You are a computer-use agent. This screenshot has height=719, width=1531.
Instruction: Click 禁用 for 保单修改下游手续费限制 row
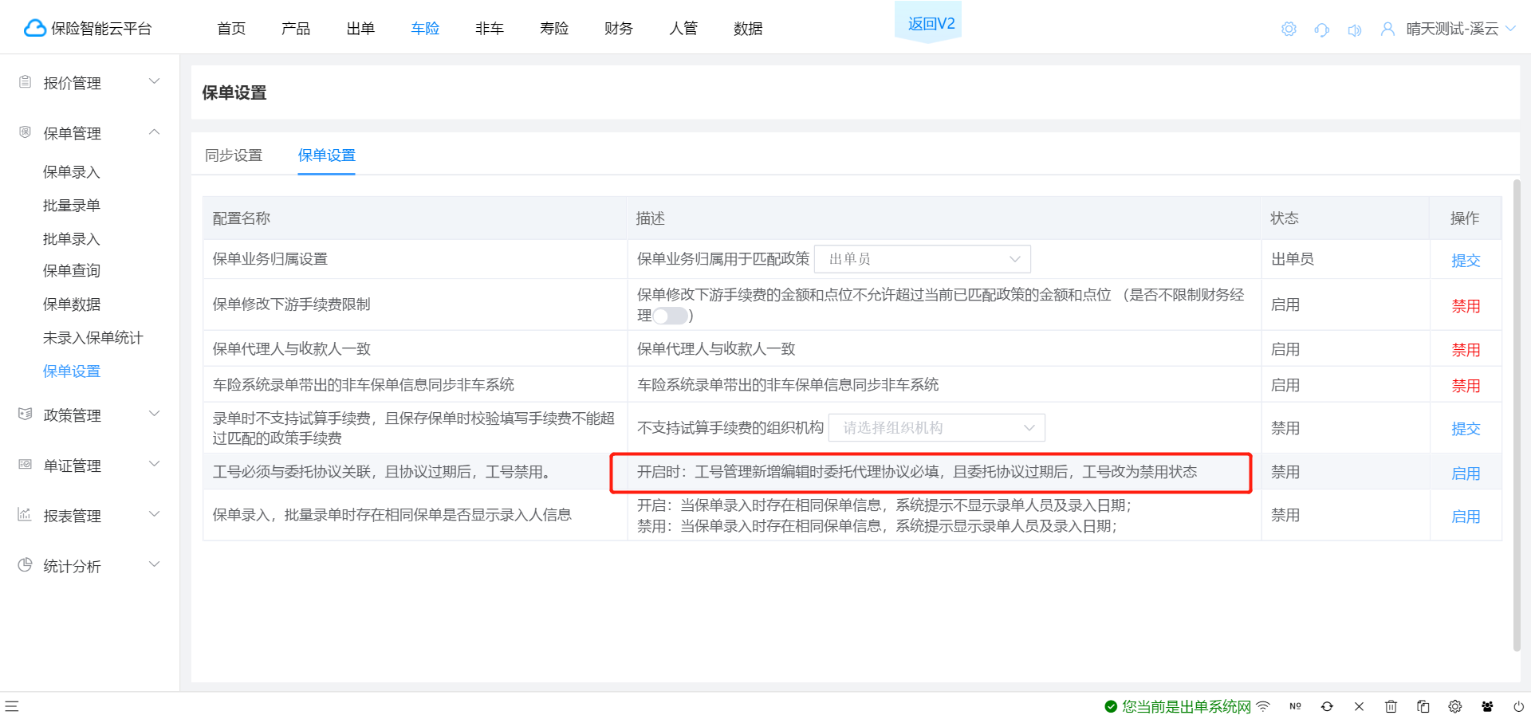(x=1466, y=306)
